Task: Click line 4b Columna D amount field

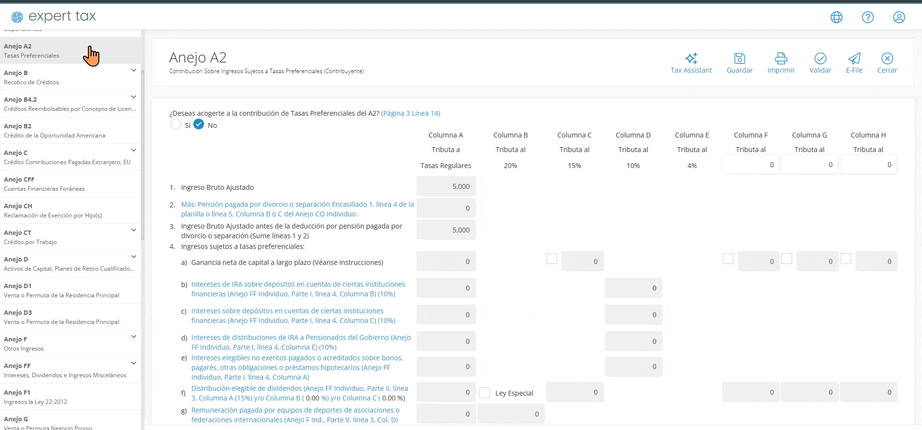Action: (633, 288)
